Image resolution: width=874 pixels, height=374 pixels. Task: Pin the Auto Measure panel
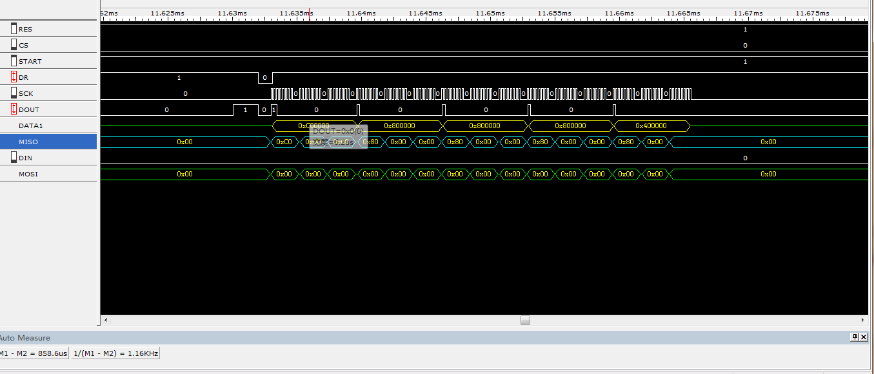pos(855,337)
